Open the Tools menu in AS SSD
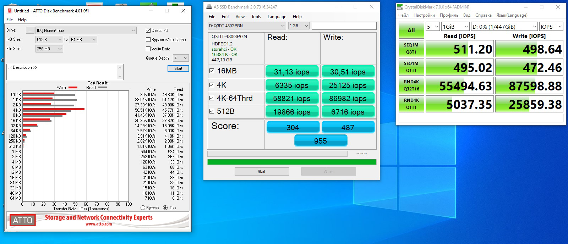The height and width of the screenshot is (244, 568). 256,16
